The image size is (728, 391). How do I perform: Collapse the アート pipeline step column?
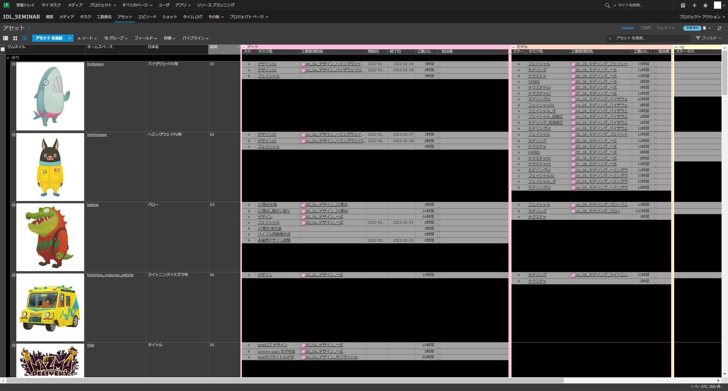244,47
